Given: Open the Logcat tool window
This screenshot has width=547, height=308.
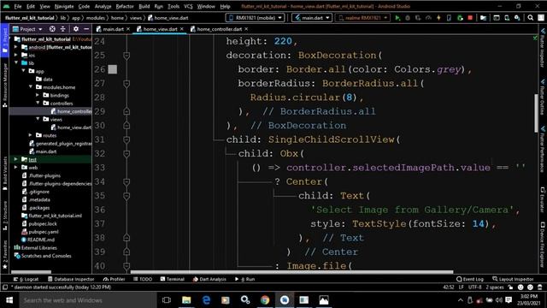Looking at the screenshot, I should (x=26, y=279).
